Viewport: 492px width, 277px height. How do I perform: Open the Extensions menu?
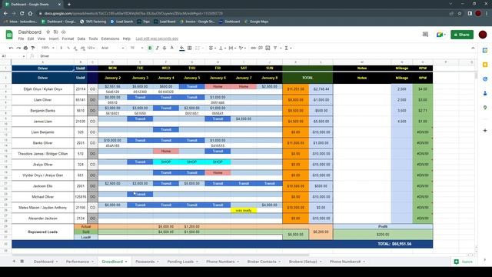(x=110, y=38)
